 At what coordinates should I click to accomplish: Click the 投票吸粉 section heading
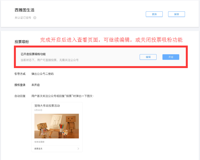(22, 42)
